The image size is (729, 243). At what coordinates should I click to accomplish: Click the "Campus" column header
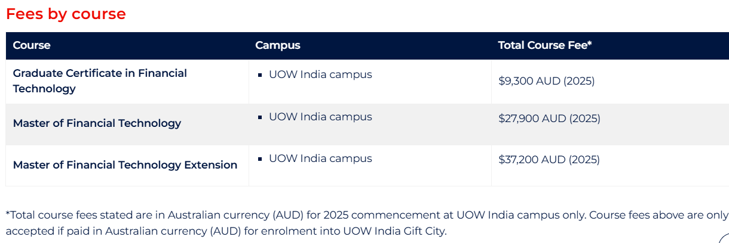pos(277,45)
